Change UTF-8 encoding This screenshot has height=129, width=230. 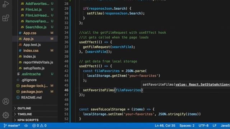(203, 126)
